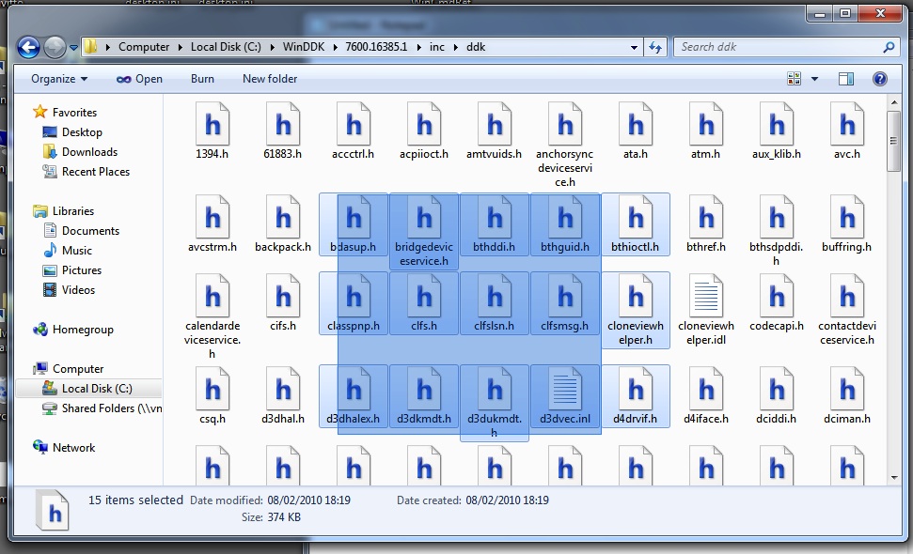Click the details pane file thumbnail
This screenshot has height=554, width=913.
(53, 510)
